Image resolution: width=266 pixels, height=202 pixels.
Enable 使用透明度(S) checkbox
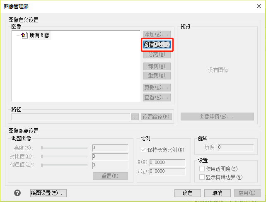coord(202,168)
